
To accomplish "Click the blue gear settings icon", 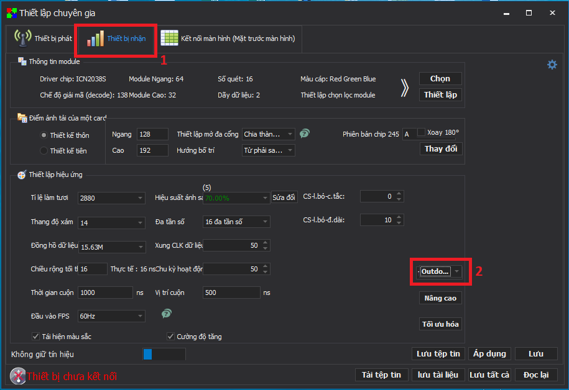I will tap(552, 65).
